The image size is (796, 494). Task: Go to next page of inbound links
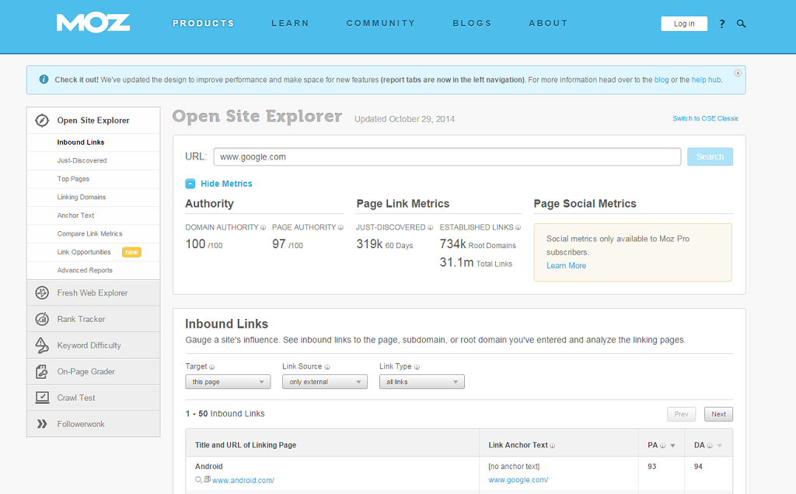pyautogui.click(x=718, y=414)
